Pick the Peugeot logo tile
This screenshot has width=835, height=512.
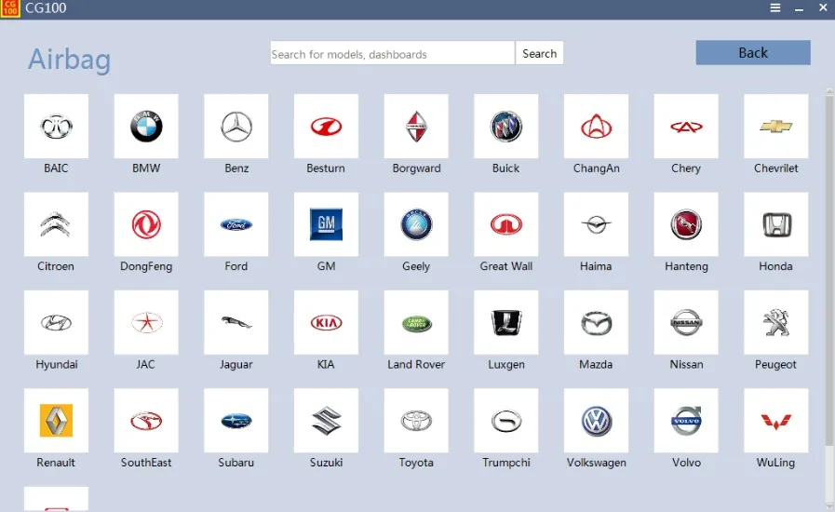(776, 322)
